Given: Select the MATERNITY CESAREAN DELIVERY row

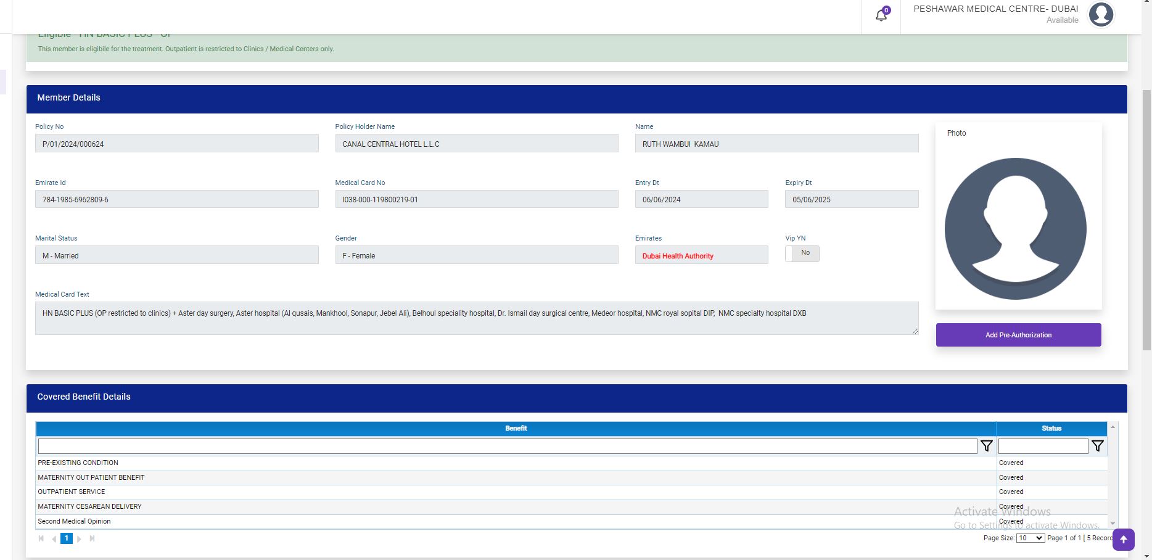Looking at the screenshot, I should click(x=89, y=506).
